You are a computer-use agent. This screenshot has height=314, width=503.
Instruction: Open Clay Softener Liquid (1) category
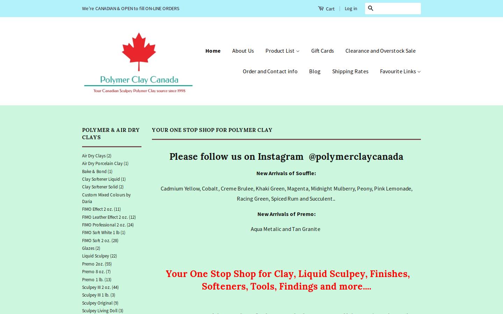104,179
